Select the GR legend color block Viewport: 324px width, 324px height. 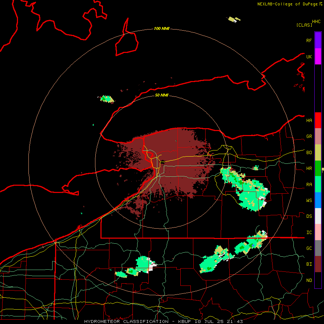(318, 136)
